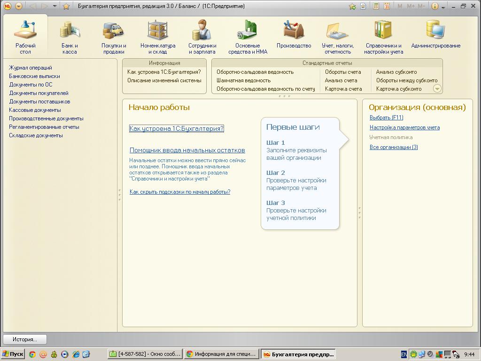Click the Пуск start button
481x361 pixels.
(x=13, y=354)
